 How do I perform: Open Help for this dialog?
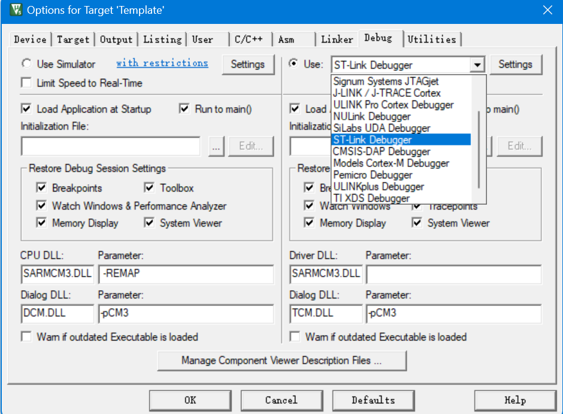coord(515,400)
